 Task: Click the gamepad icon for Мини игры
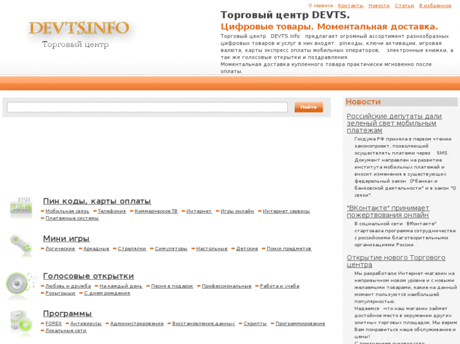[x=21, y=246]
